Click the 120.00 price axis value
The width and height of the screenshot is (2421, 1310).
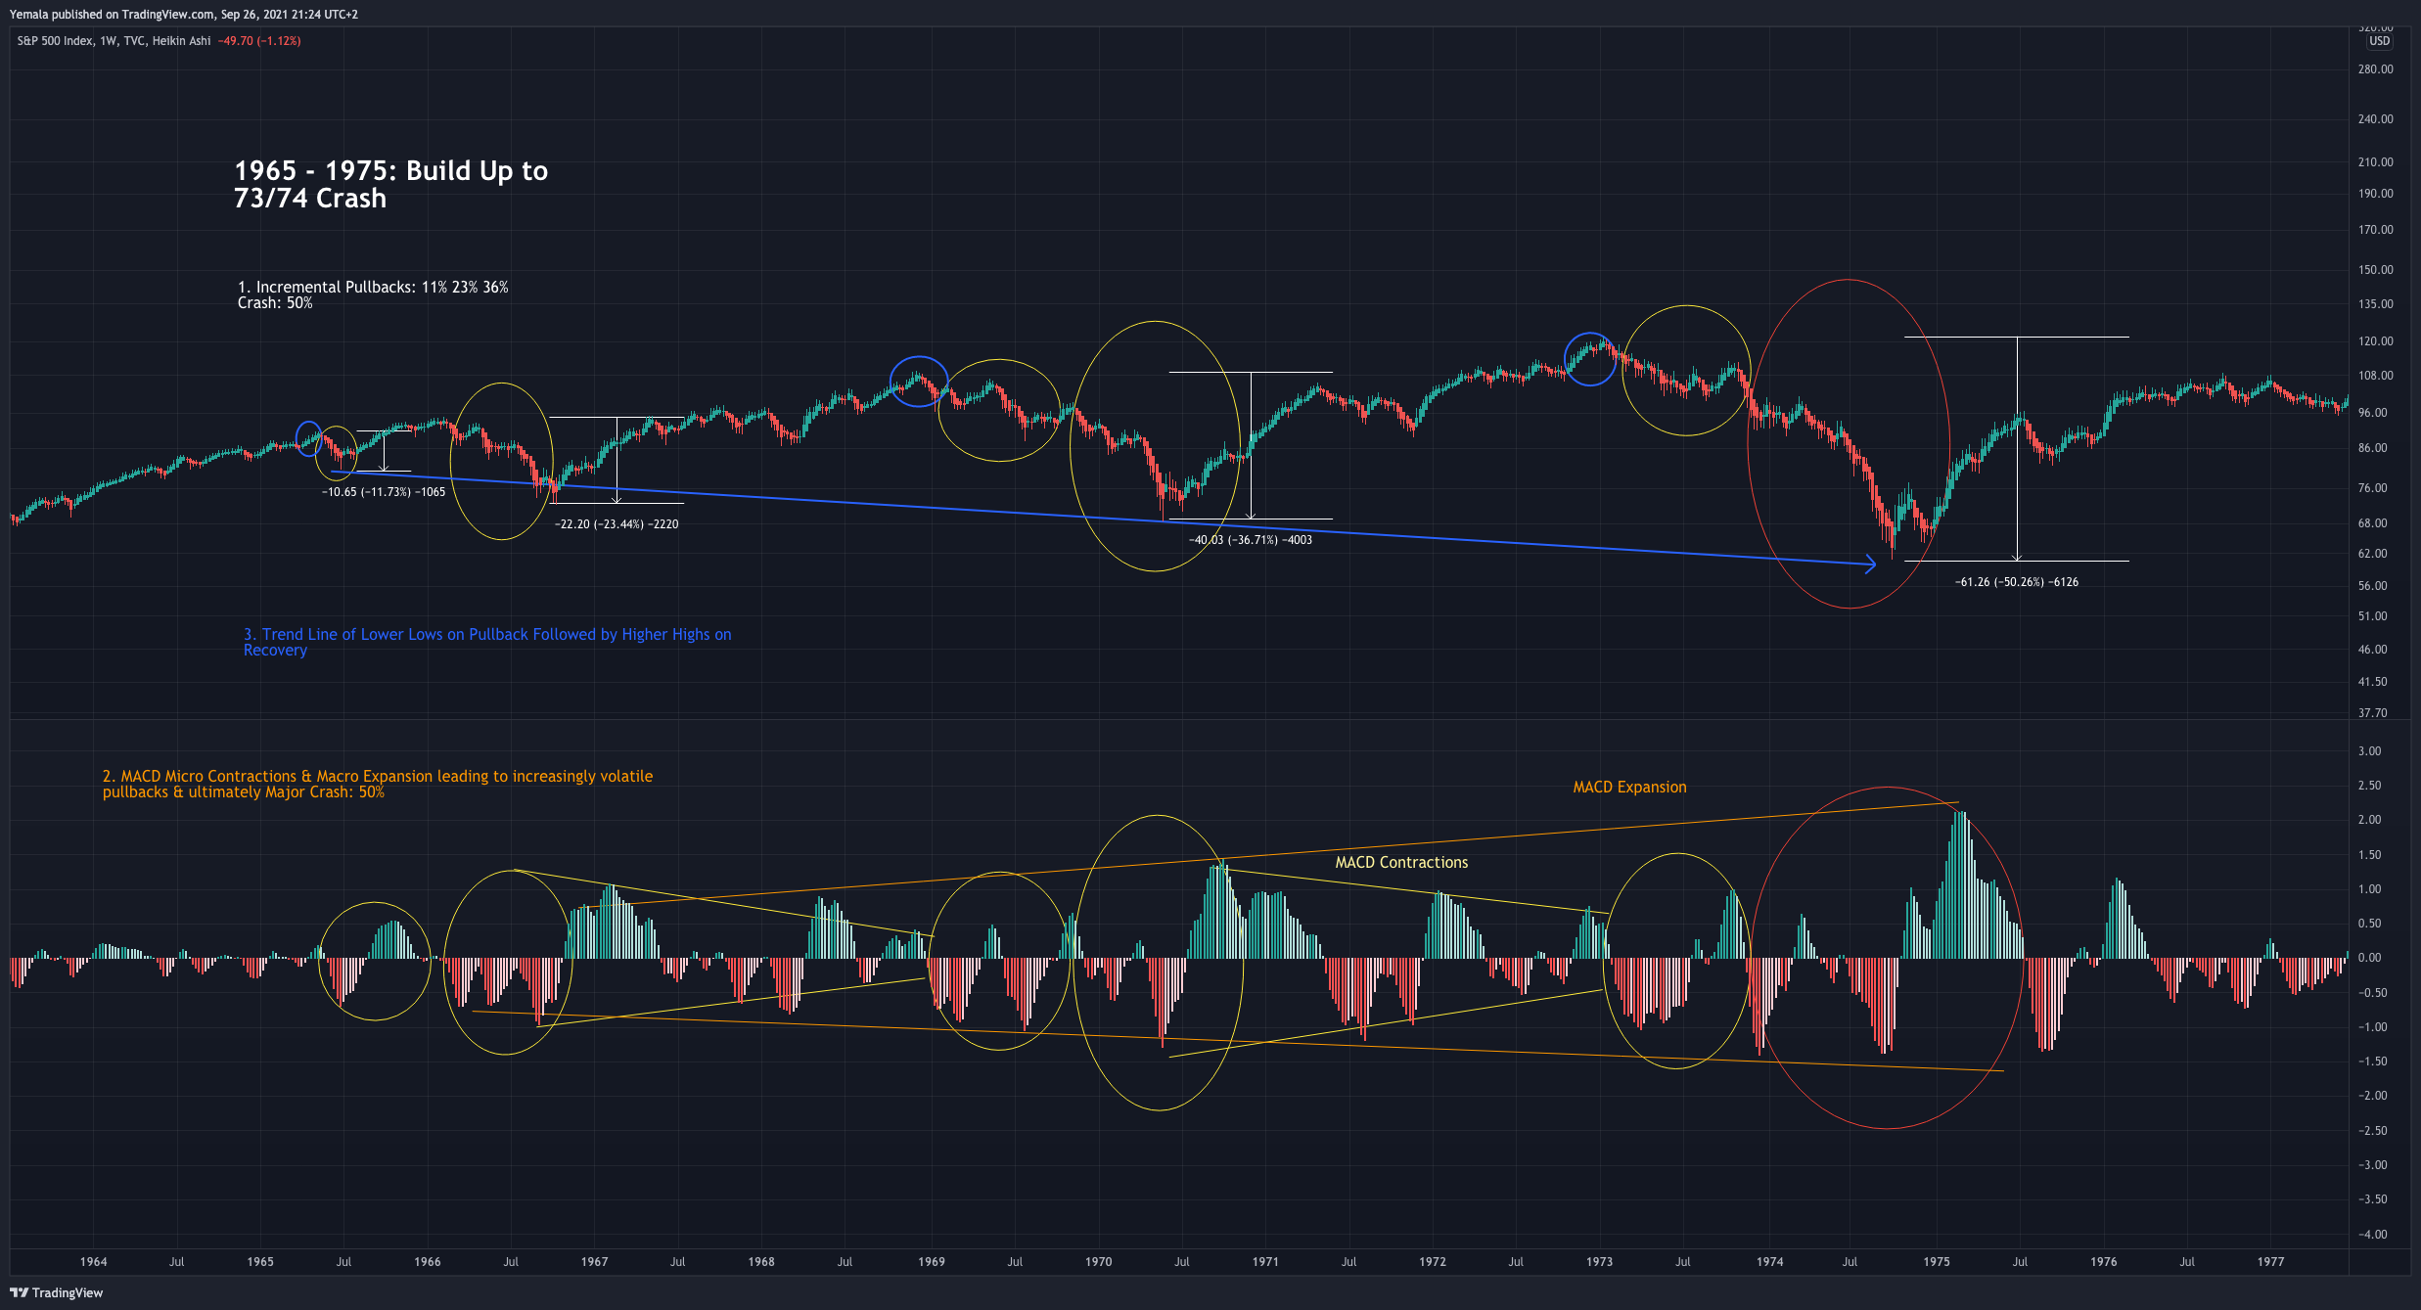coord(2375,341)
